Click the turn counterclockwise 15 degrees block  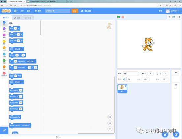pos(16,41)
